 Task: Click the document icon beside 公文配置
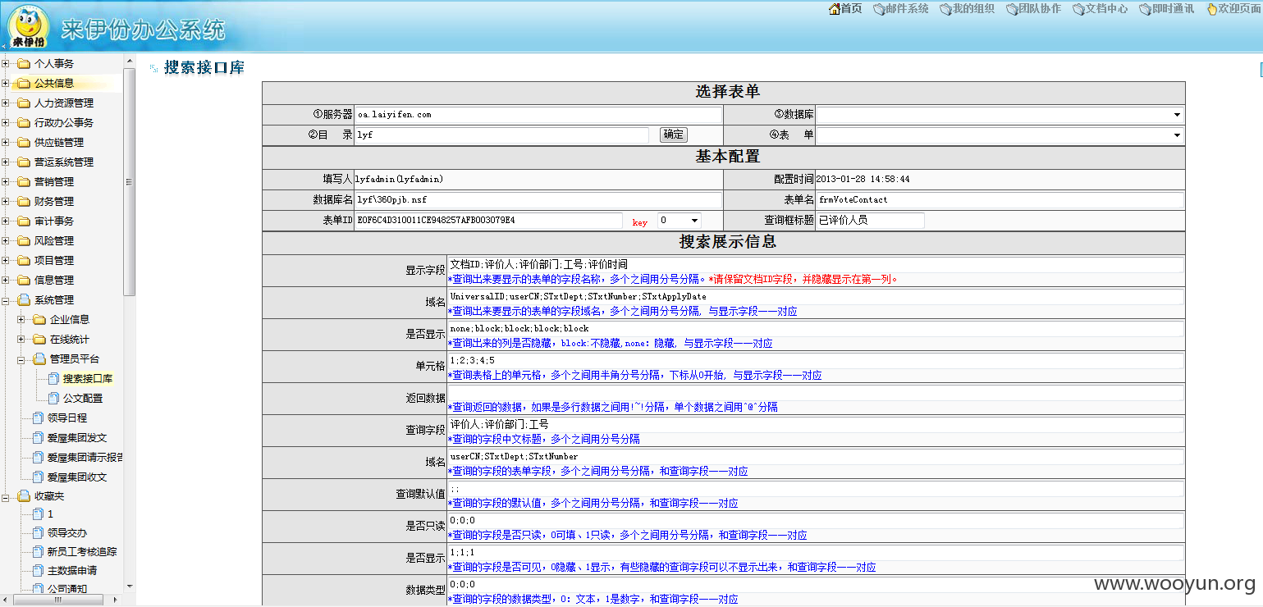click(53, 398)
